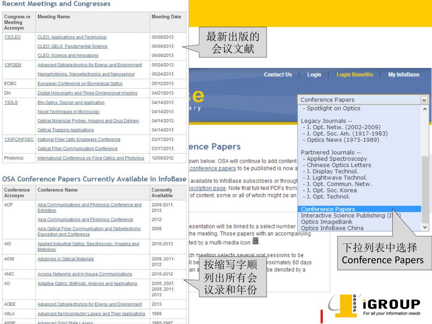Image resolution: width=432 pixels, height=324 pixels.
Task: Open Advanced Semiconductor Lasers and Their Applications
Action: click(x=91, y=314)
